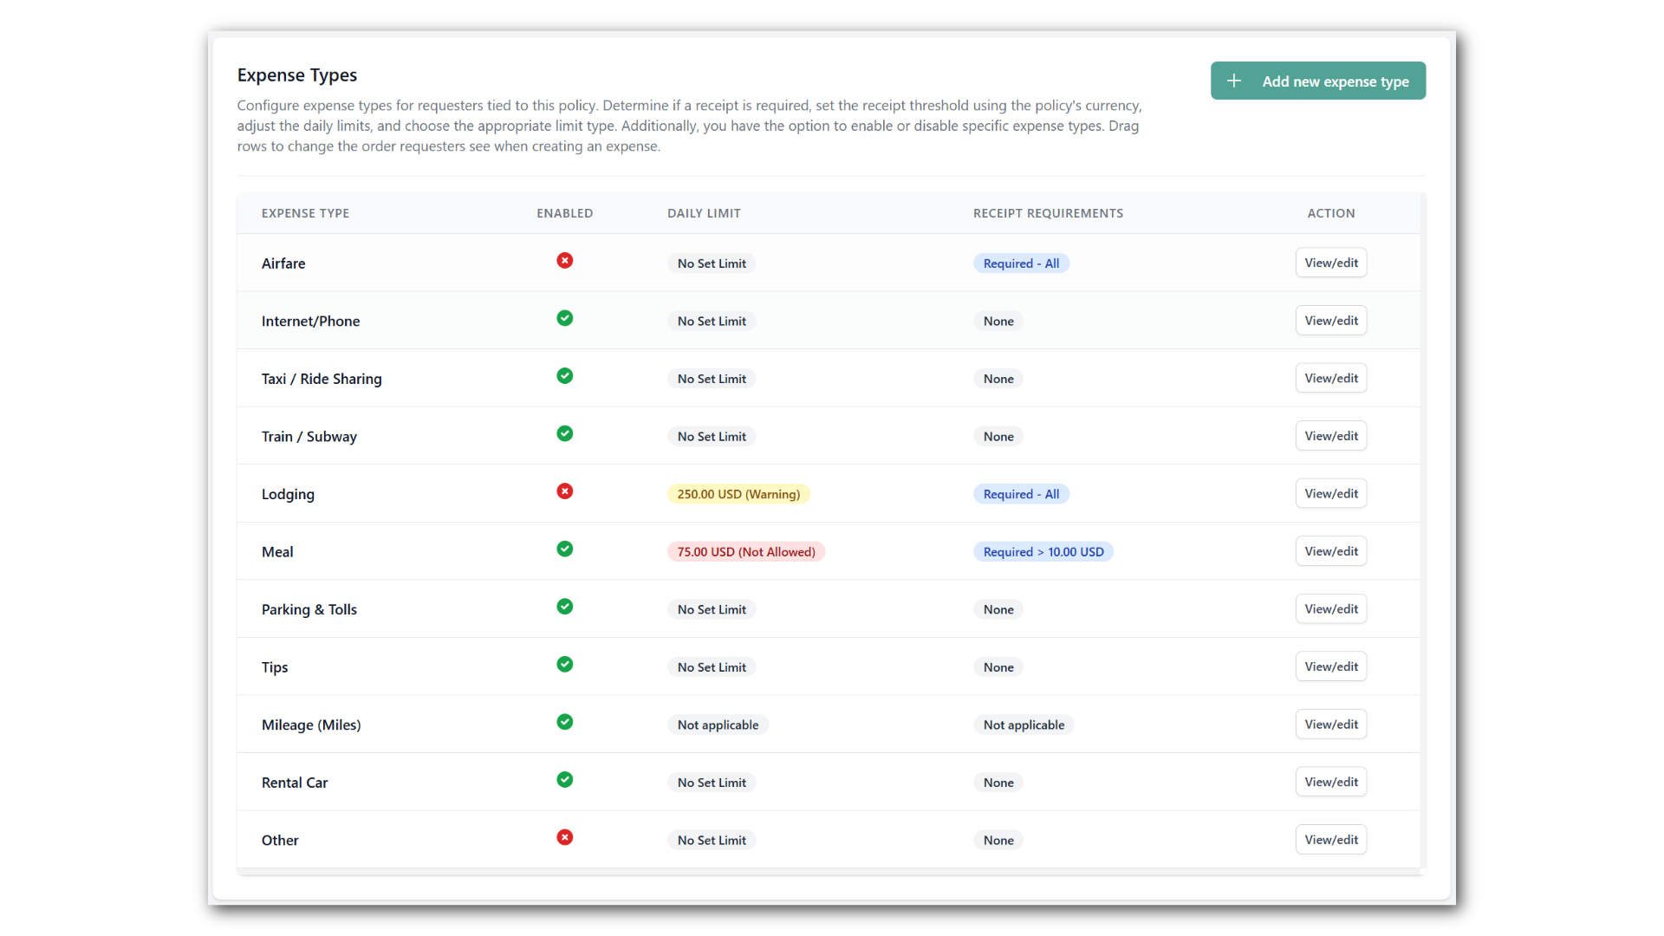The height and width of the screenshot is (936, 1664).
Task: Click View/edit on Taxi / Ride Sharing row
Action: 1330,378
